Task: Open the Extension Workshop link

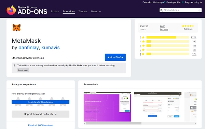Action: 152,2
